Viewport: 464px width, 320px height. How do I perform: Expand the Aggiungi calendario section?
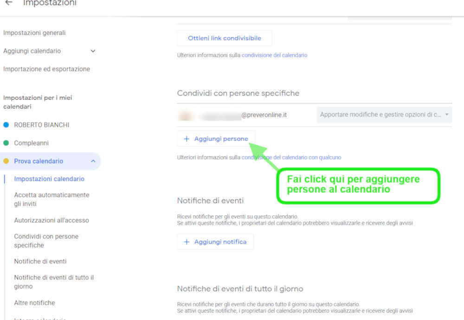[93, 51]
